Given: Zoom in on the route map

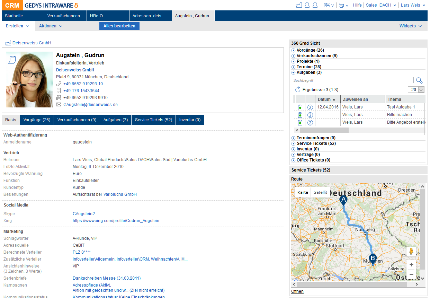Looking at the screenshot, I should (x=411, y=265).
